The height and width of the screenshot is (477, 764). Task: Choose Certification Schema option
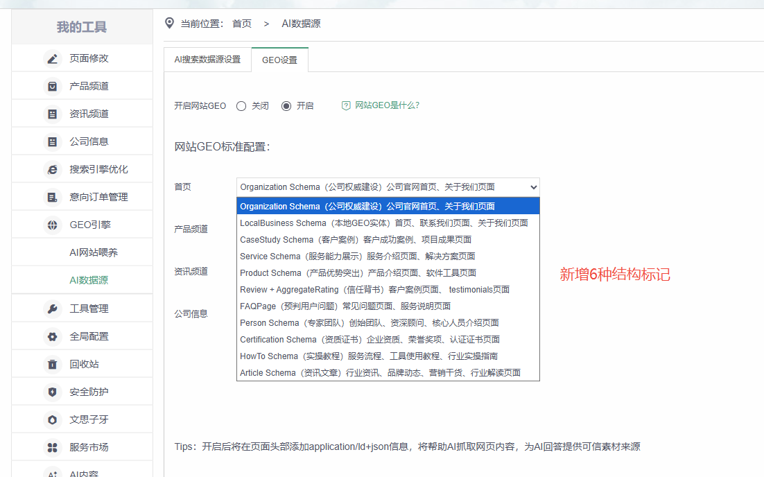[388, 339]
